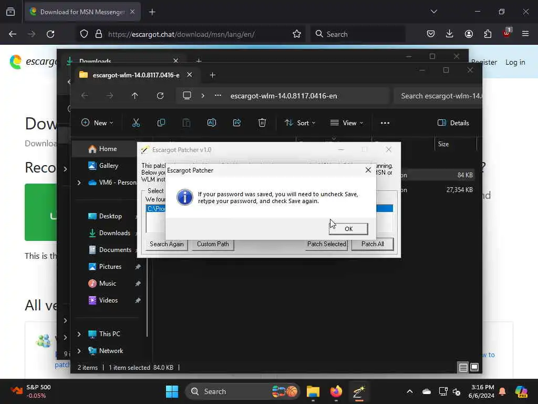Click the Copy icon in Explorer toolbar
Image resolution: width=538 pixels, height=404 pixels.
tap(161, 123)
